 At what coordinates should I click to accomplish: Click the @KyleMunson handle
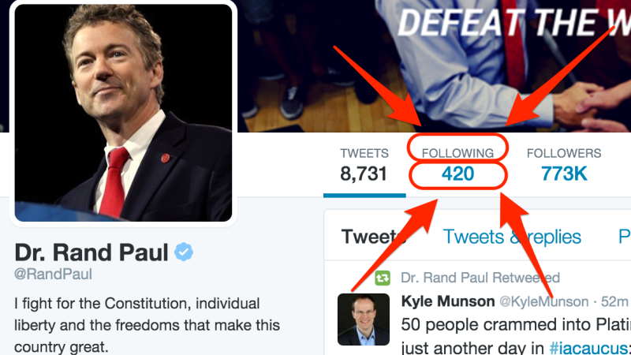coord(543,301)
